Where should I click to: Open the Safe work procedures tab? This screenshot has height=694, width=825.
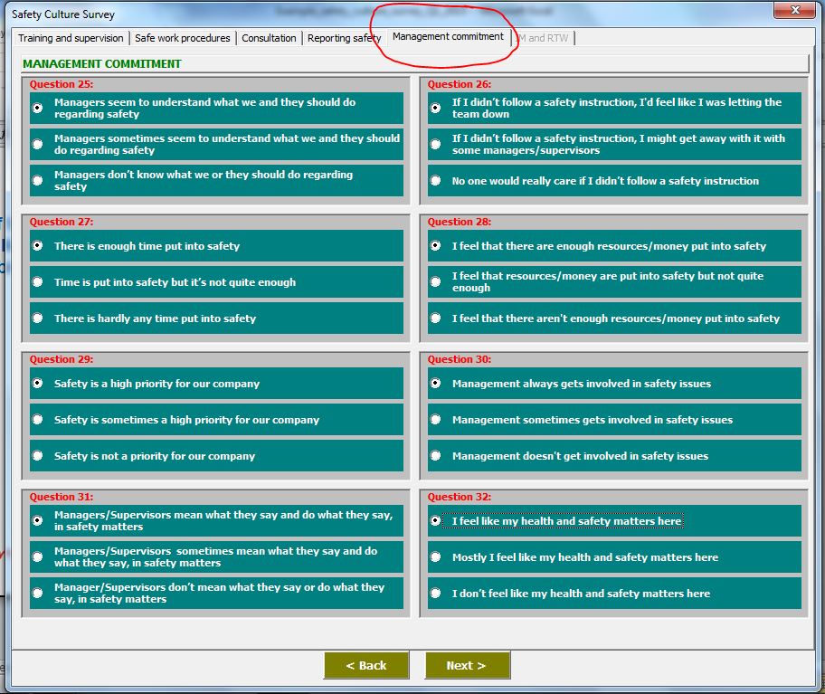point(184,38)
